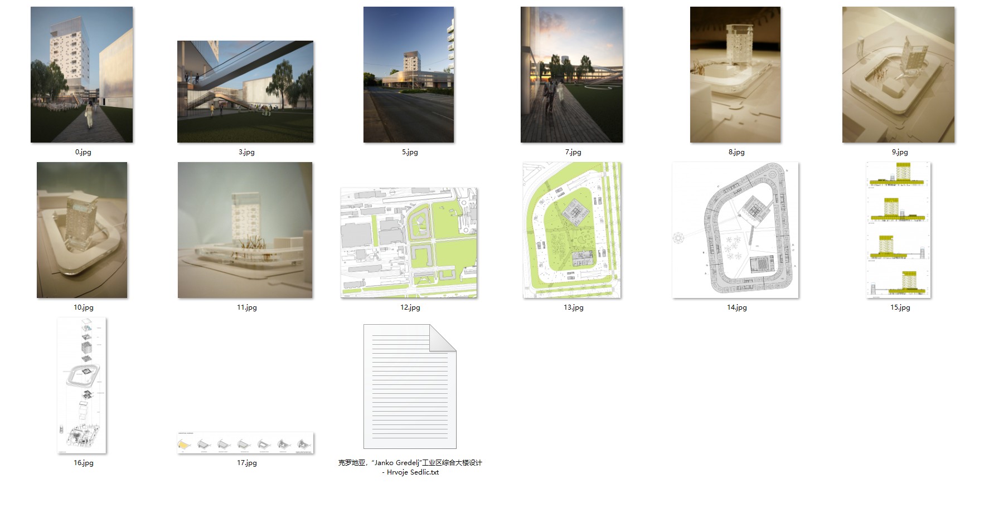Select the 7.jpg sunset walkway thumbnail

[572, 75]
